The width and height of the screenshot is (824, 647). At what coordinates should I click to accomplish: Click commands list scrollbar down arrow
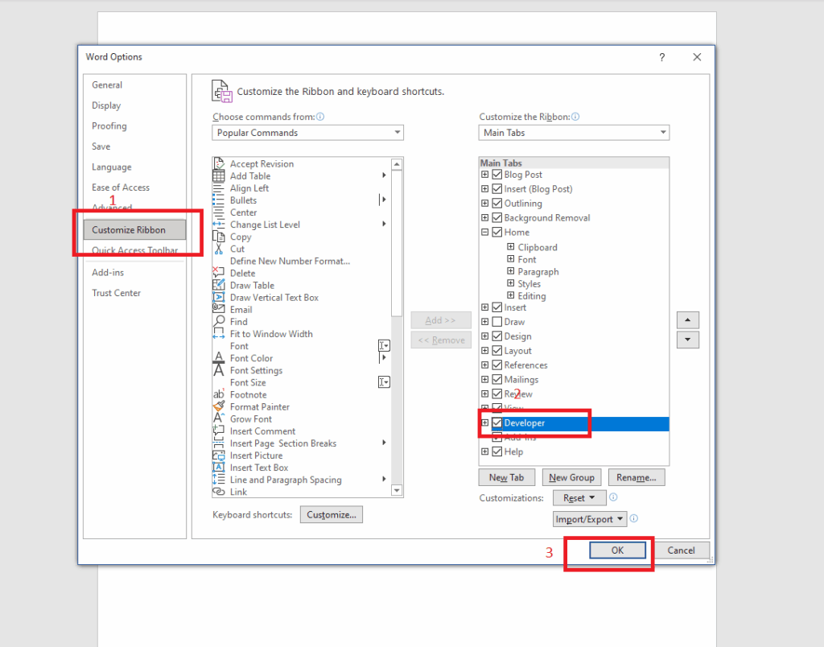(x=397, y=490)
